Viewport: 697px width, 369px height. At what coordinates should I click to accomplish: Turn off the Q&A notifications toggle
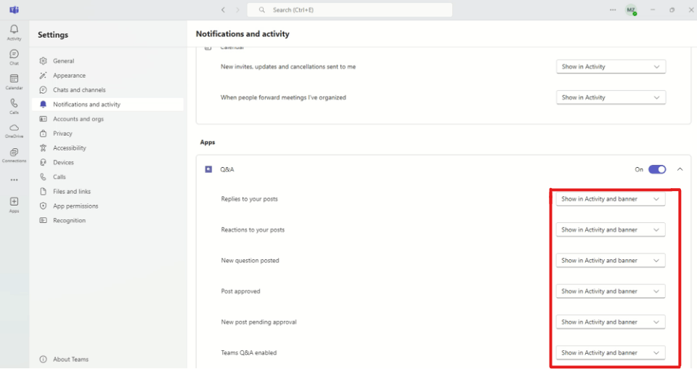[657, 169]
